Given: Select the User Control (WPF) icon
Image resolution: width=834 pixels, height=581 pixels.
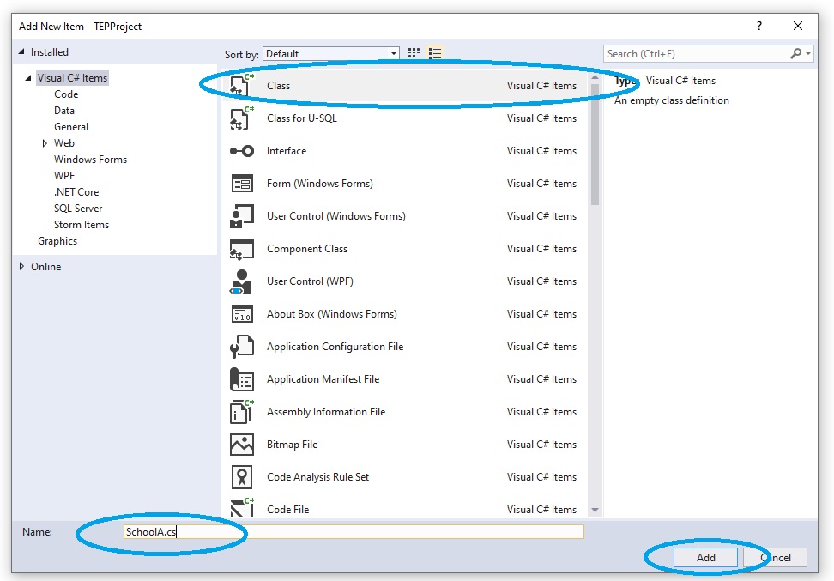Looking at the screenshot, I should pyautogui.click(x=241, y=281).
